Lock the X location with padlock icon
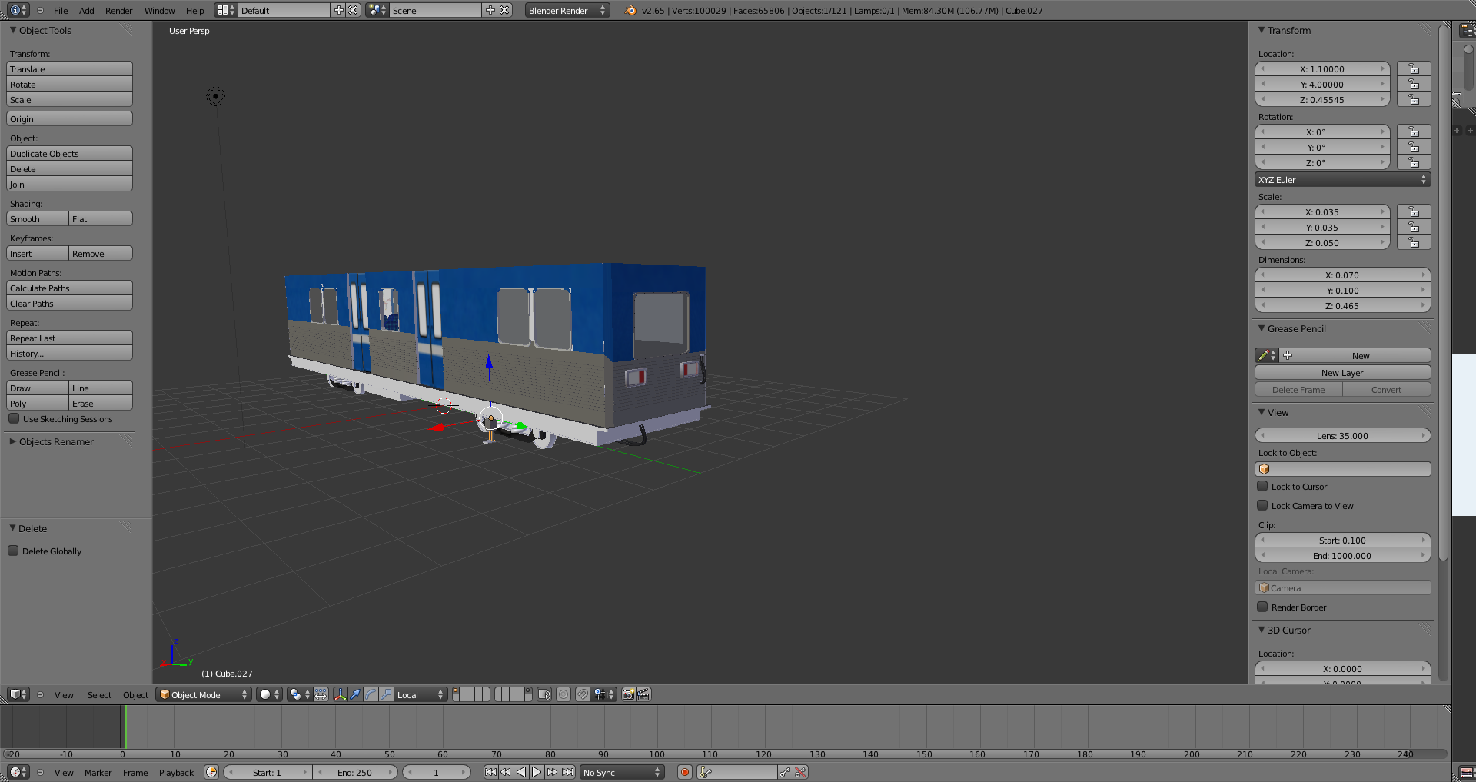Image resolution: width=1476 pixels, height=782 pixels. point(1413,69)
